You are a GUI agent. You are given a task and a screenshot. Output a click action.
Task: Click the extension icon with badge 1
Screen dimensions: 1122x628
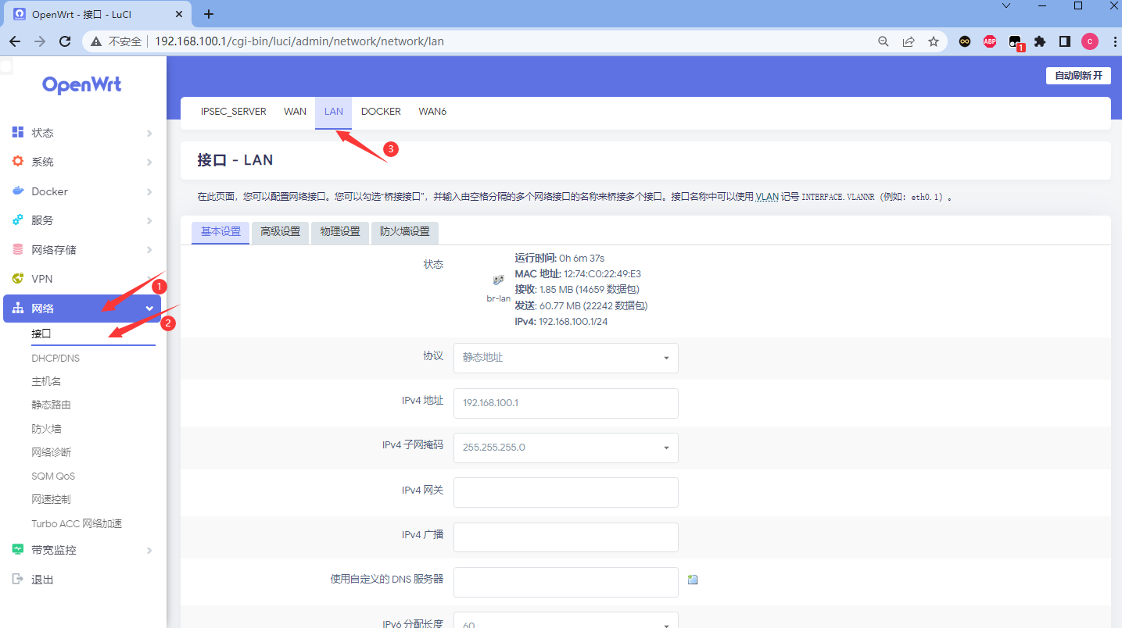tap(1016, 43)
